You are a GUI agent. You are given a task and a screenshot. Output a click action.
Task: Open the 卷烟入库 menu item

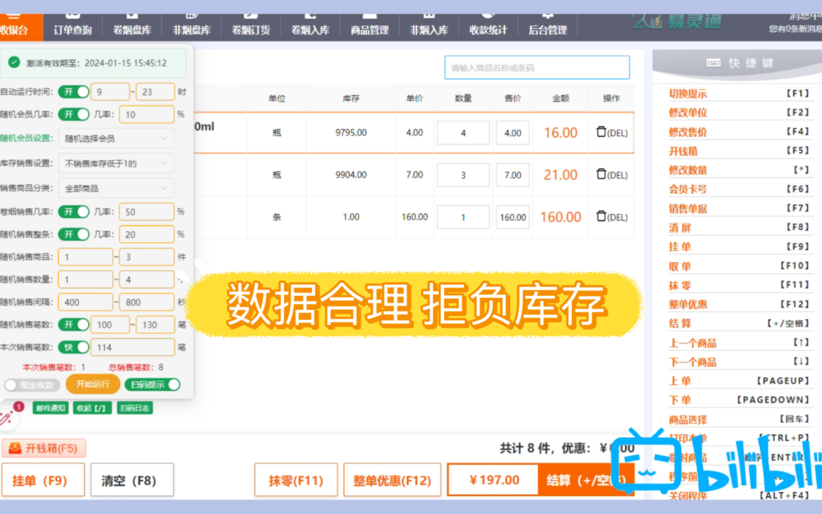(x=310, y=27)
